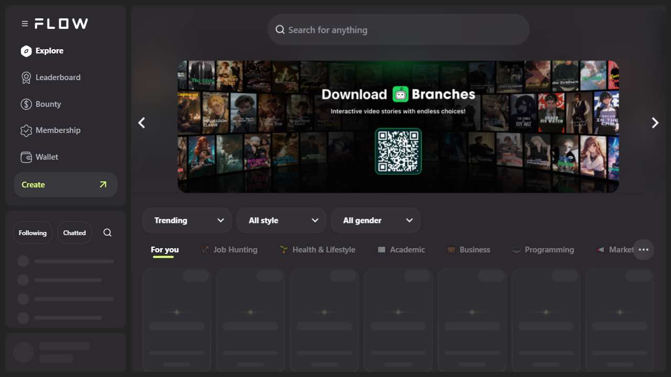Go to the previous banner slide
This screenshot has height=377, width=671.
click(142, 123)
